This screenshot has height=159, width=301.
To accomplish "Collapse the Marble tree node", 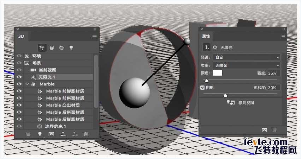I will click(x=27, y=84).
